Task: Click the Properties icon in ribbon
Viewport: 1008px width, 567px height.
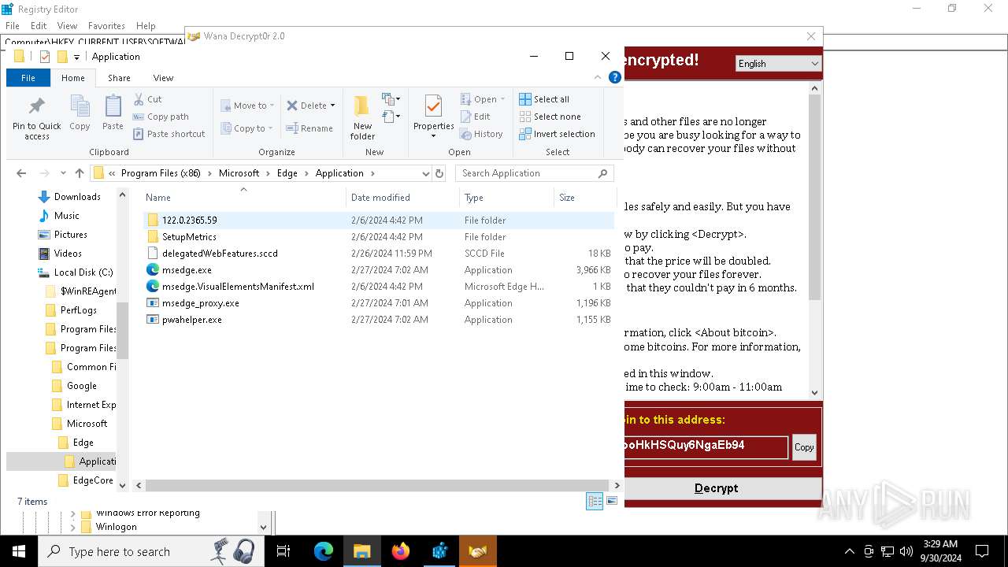Action: (433, 106)
